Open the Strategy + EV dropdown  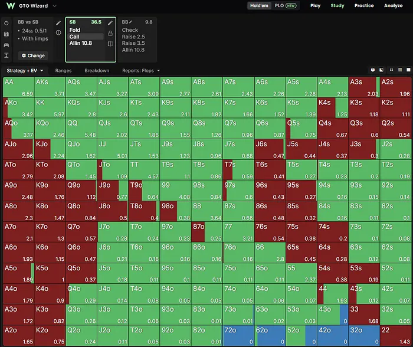tap(25, 71)
